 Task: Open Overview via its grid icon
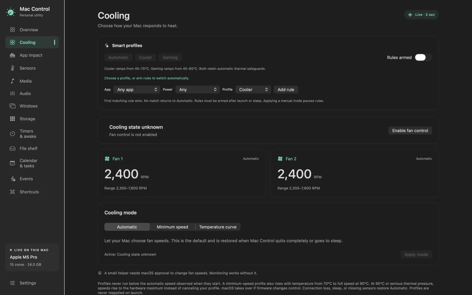[12, 29]
